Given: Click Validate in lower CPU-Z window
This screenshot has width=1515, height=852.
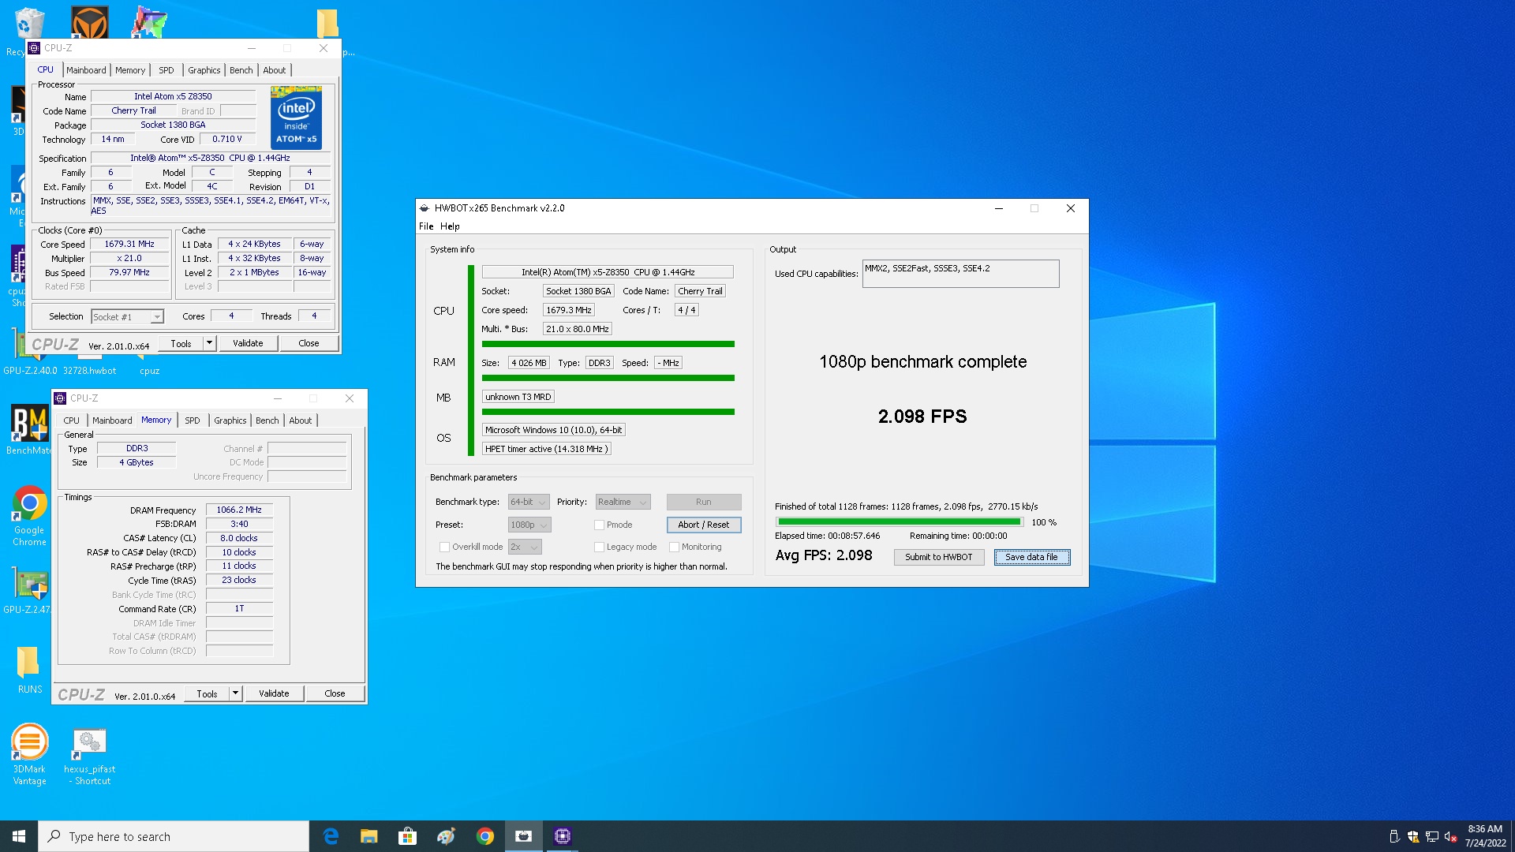Looking at the screenshot, I should [x=274, y=693].
